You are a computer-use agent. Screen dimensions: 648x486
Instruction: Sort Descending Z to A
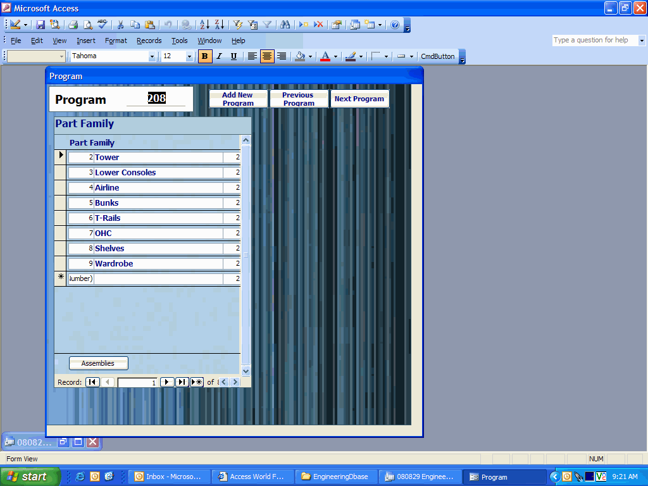220,25
